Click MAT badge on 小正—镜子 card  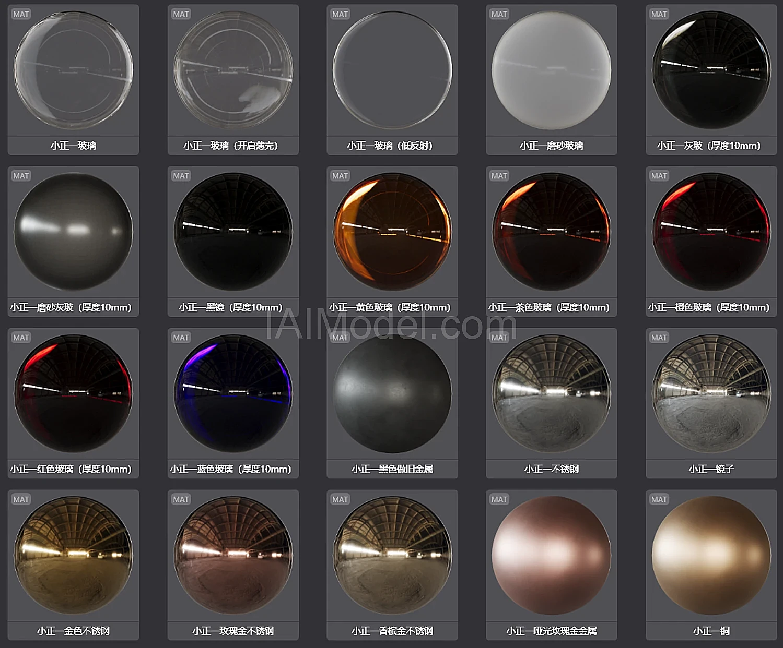[659, 338]
